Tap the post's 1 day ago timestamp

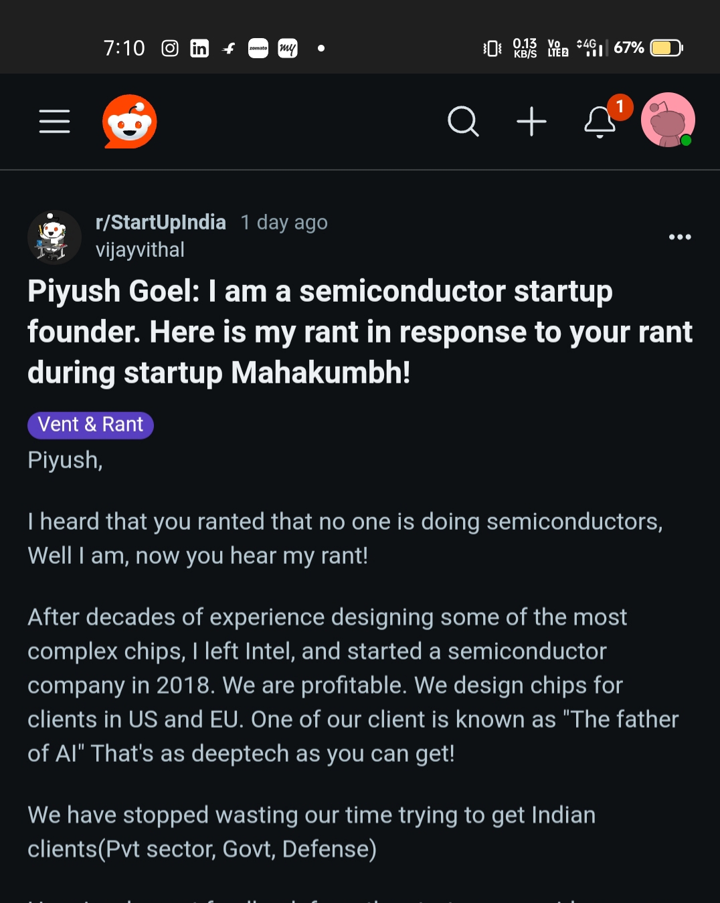(284, 222)
